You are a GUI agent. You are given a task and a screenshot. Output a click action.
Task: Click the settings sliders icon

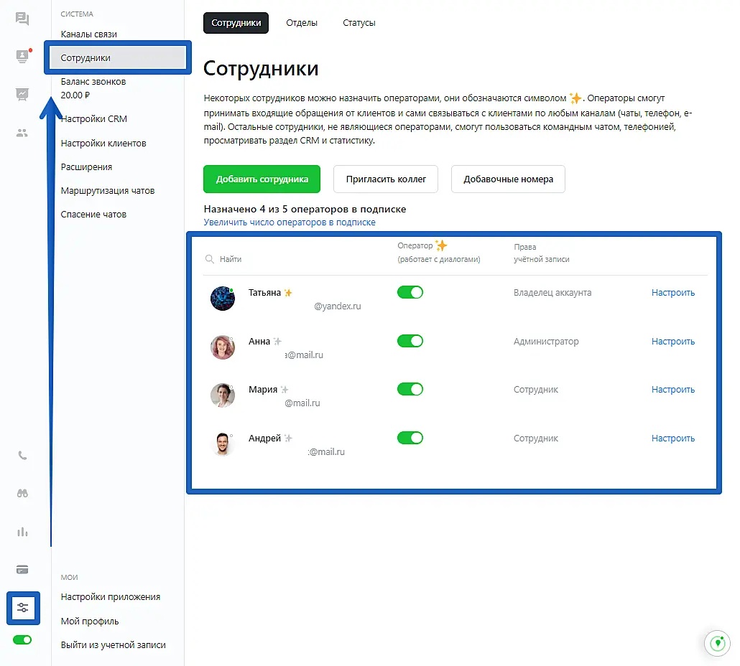tap(23, 608)
